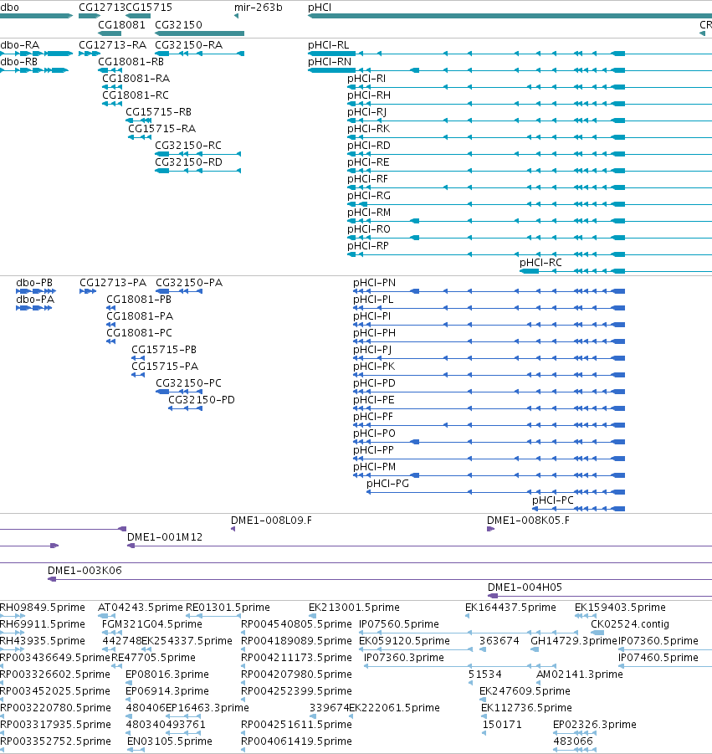Open the CG15715-RA transcript label

click(x=162, y=129)
